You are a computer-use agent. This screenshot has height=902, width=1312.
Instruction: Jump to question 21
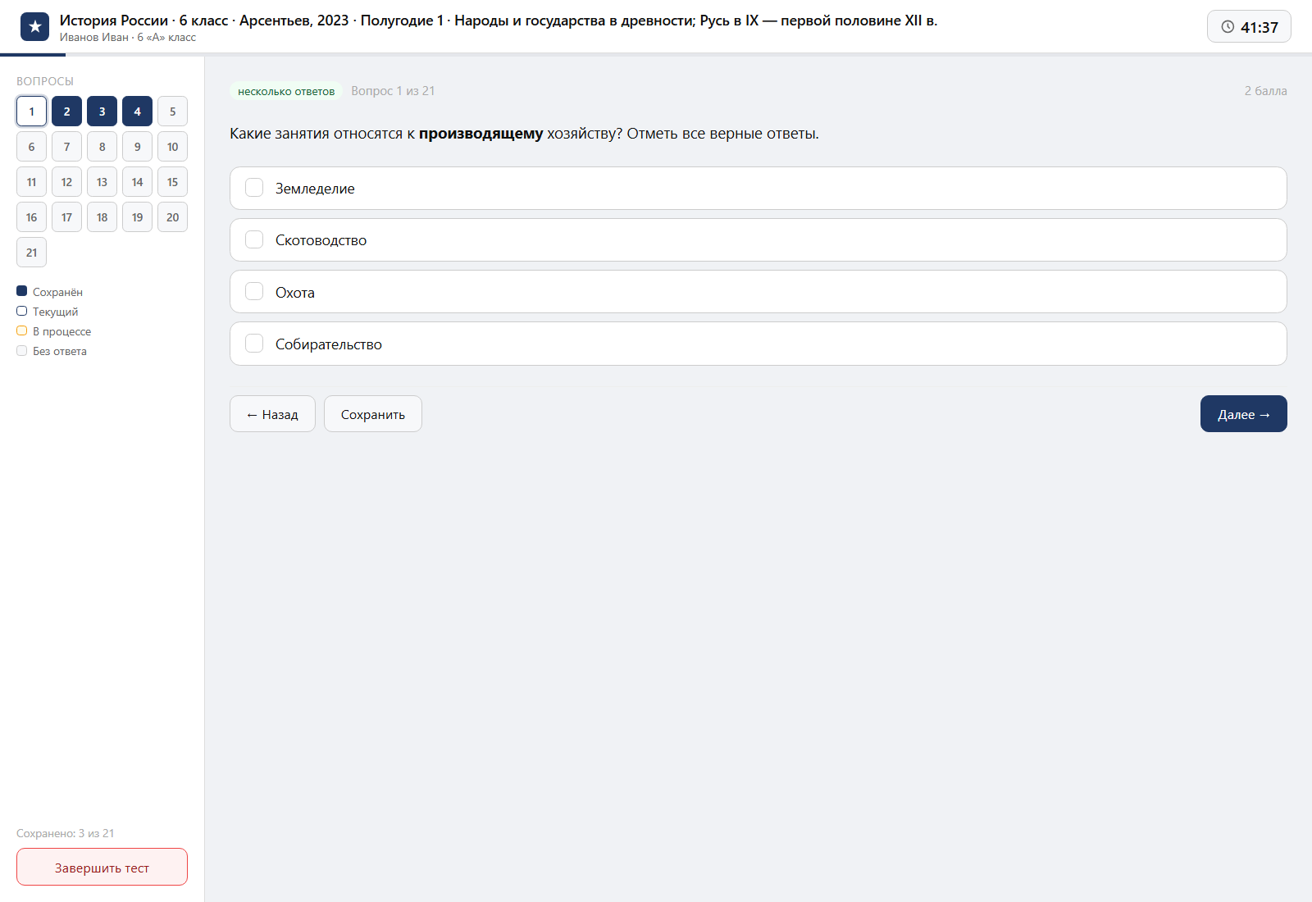(31, 253)
